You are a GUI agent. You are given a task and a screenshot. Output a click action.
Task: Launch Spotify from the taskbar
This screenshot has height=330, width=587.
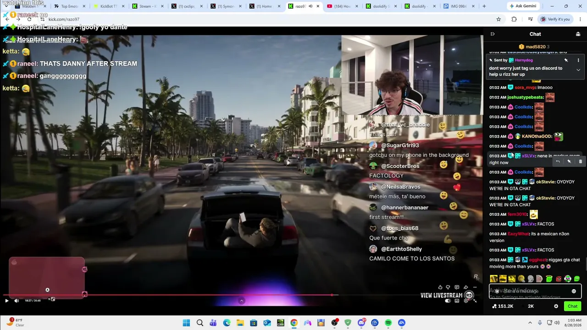point(388,323)
